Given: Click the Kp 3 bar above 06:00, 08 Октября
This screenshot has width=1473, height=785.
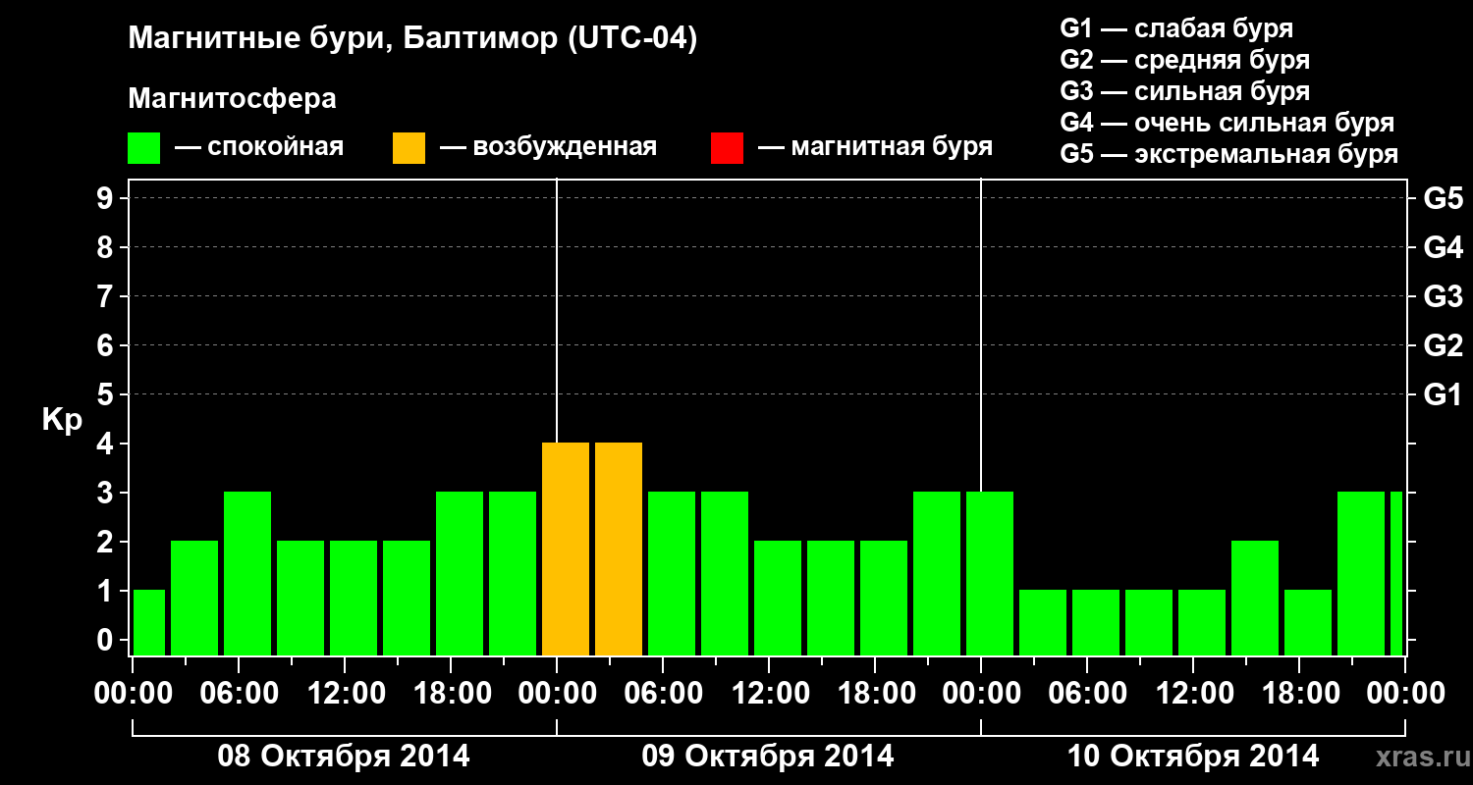Looking at the screenshot, I should tap(247, 574).
